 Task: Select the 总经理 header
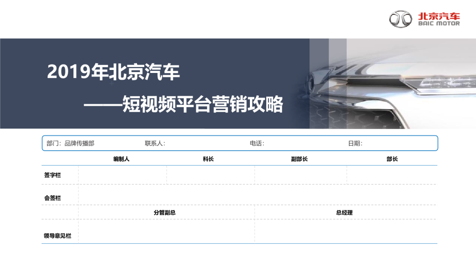pos(344,212)
